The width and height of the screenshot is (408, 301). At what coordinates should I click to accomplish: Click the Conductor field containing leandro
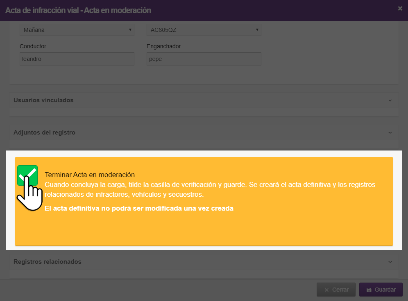77,59
